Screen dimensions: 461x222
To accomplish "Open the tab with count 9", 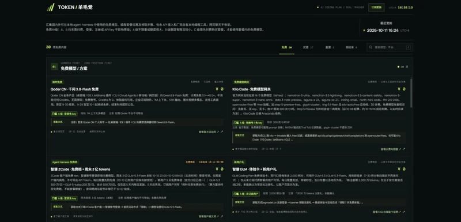I will click(x=352, y=47).
